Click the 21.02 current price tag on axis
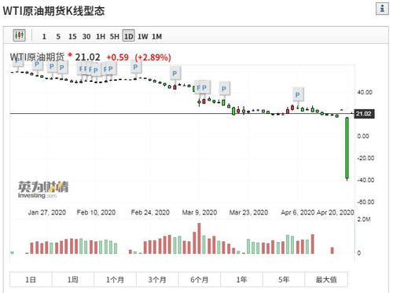 [x=364, y=114]
